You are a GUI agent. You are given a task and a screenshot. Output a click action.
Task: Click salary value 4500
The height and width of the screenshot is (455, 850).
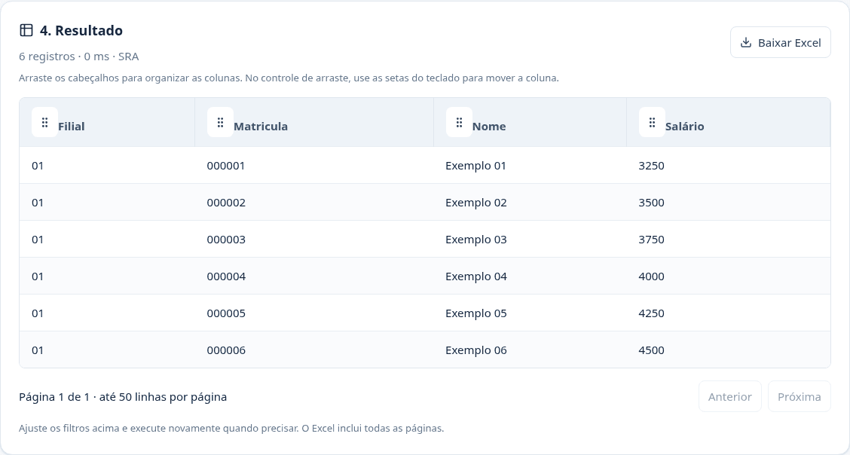[651, 350]
